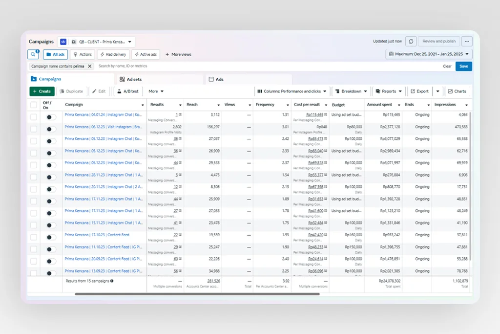Screen dimensions: 500x334
Task: Check the select-all campaigns header checkbox
Action: click(x=34, y=105)
